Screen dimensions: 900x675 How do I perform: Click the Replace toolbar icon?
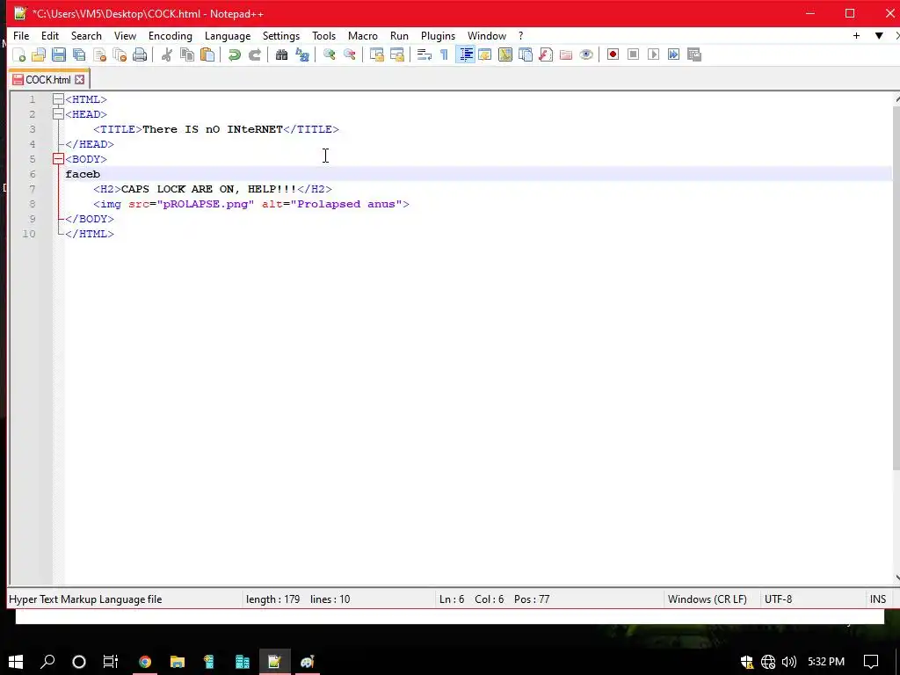coord(302,54)
